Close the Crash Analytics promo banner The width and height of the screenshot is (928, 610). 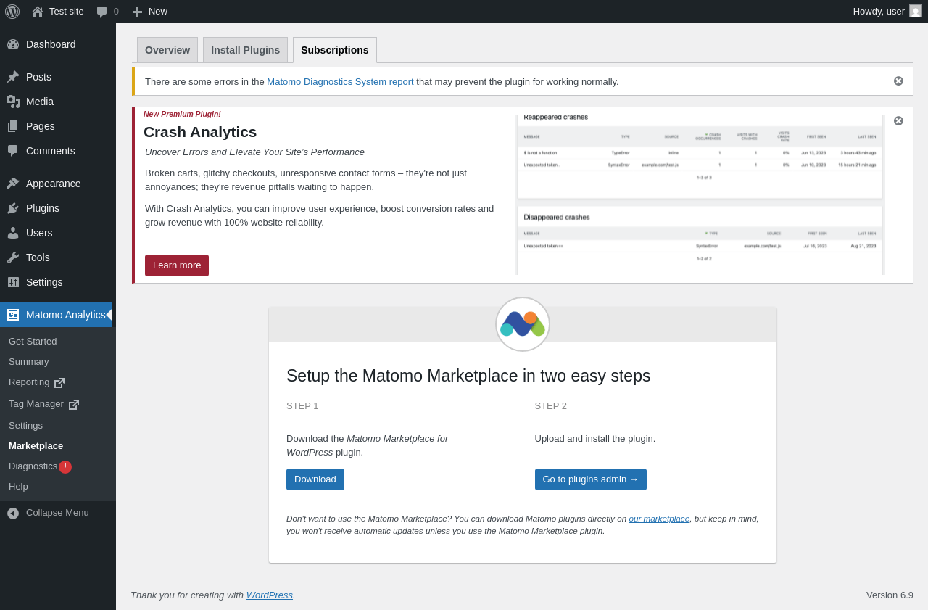coord(898,121)
